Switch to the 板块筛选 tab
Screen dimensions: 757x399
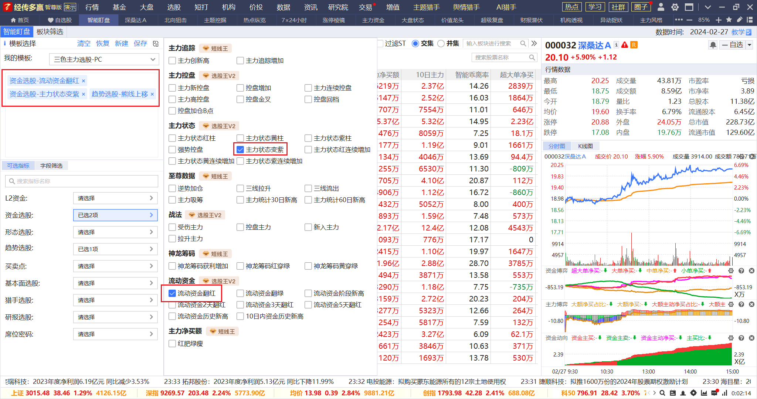tap(50, 32)
